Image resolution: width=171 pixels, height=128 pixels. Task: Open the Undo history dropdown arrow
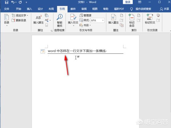(16, 2)
